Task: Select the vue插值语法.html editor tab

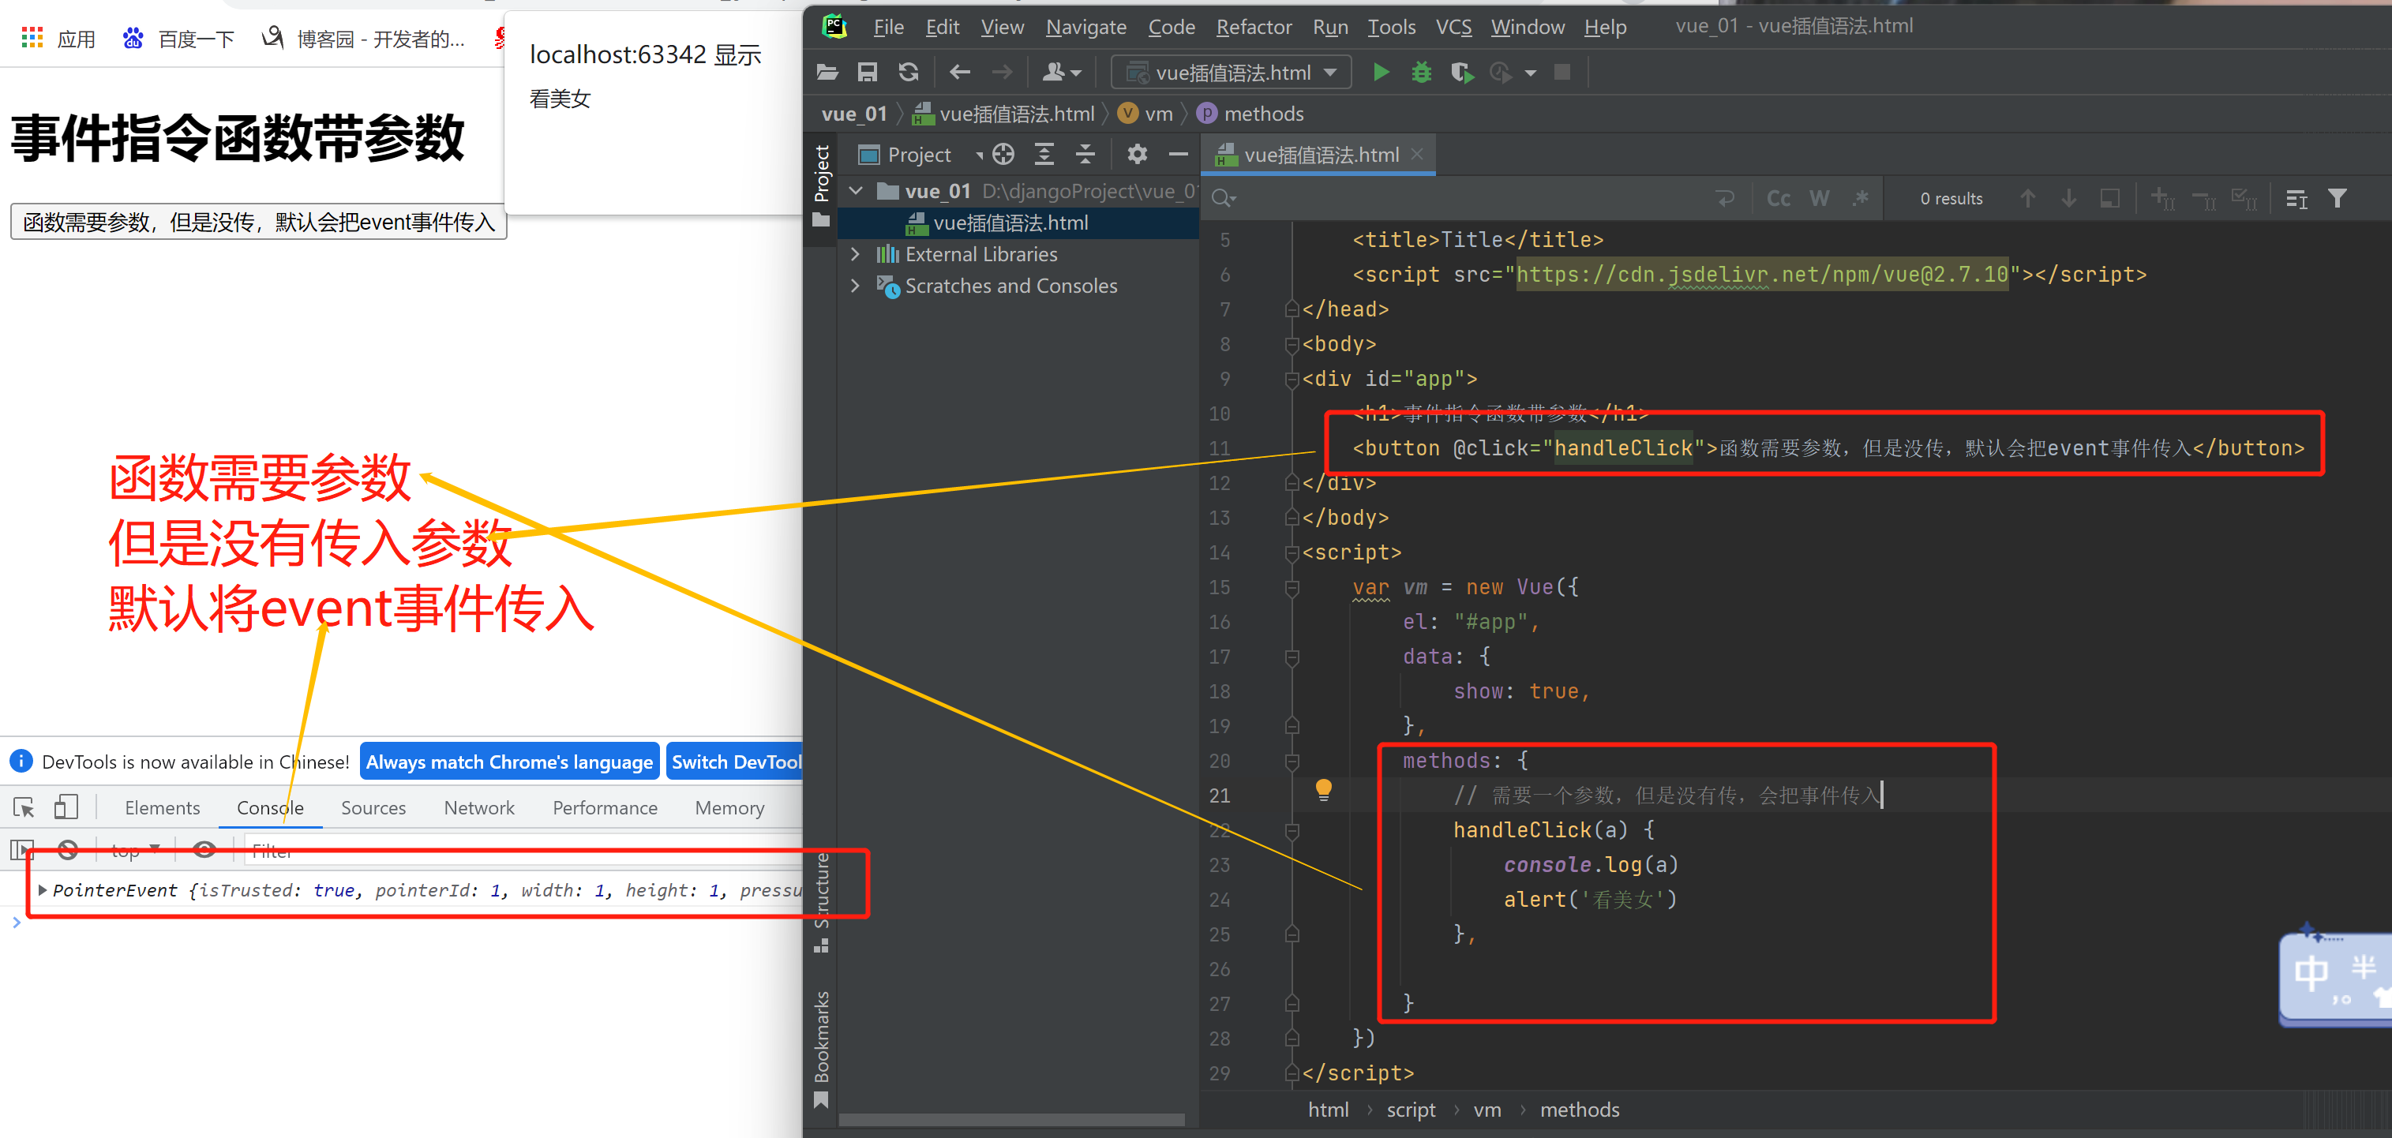Action: coord(1318,154)
